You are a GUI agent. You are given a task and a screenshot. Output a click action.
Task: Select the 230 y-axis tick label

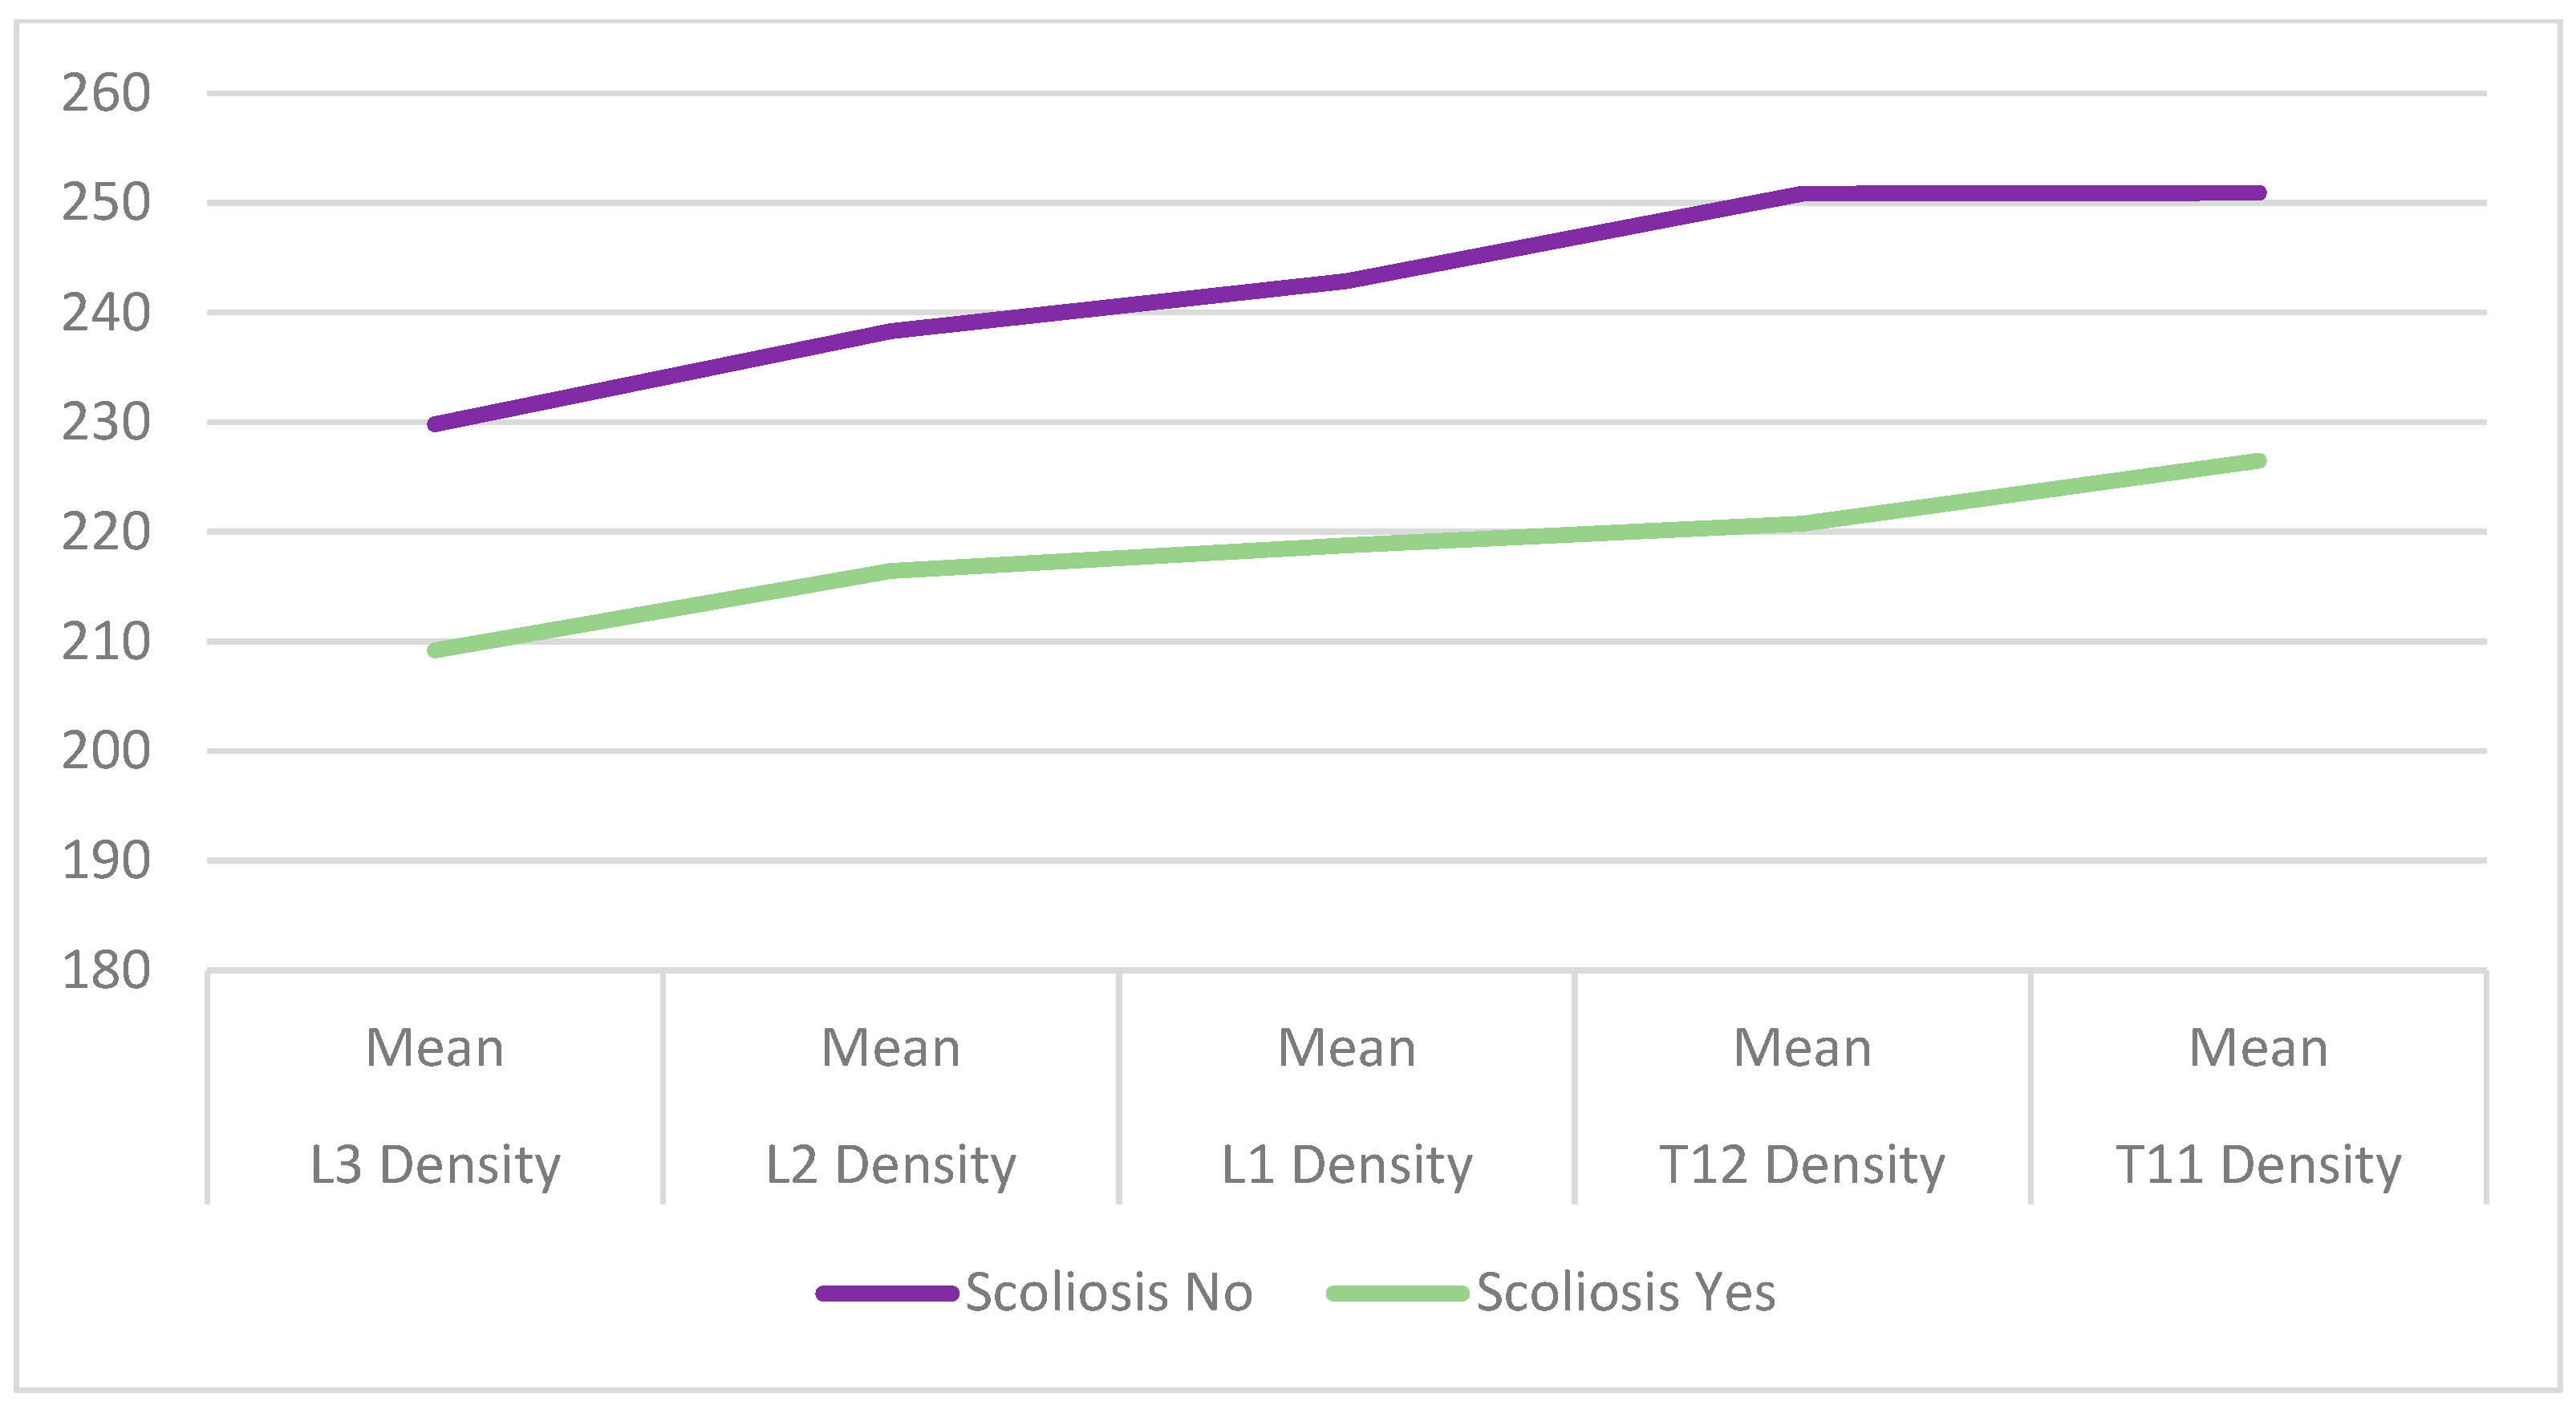tap(106, 422)
